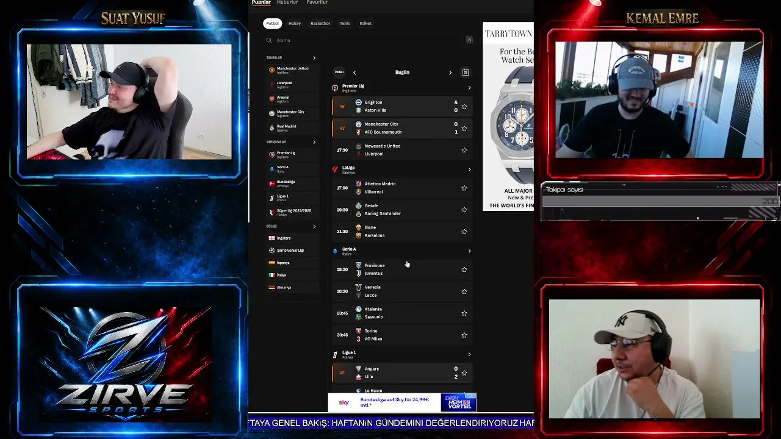Click the Bundesliga logo in sidebar
781x439 pixels.
272,183
